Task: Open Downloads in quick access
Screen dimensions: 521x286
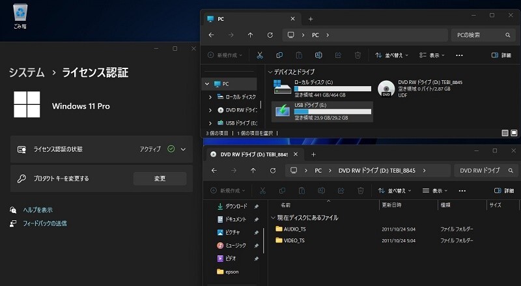Action: point(236,206)
